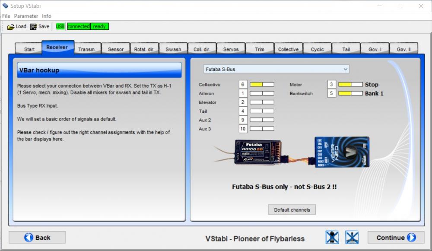This screenshot has width=432, height=251.
Task: Click the Aileron channel number field
Action: point(243,93)
